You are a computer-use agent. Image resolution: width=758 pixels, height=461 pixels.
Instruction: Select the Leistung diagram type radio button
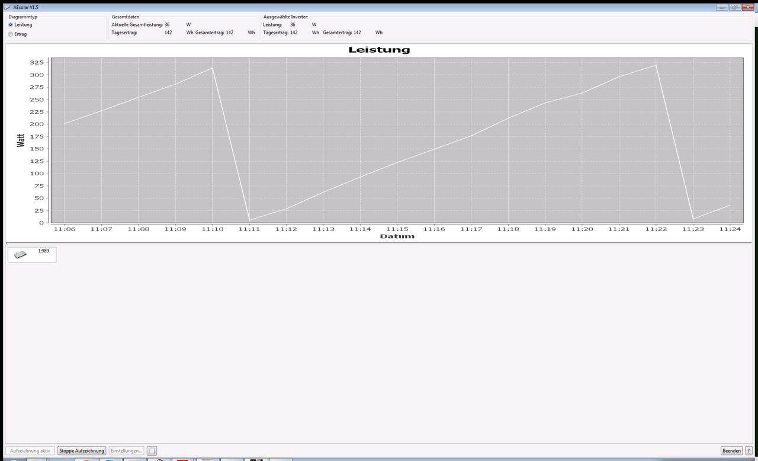pos(11,25)
